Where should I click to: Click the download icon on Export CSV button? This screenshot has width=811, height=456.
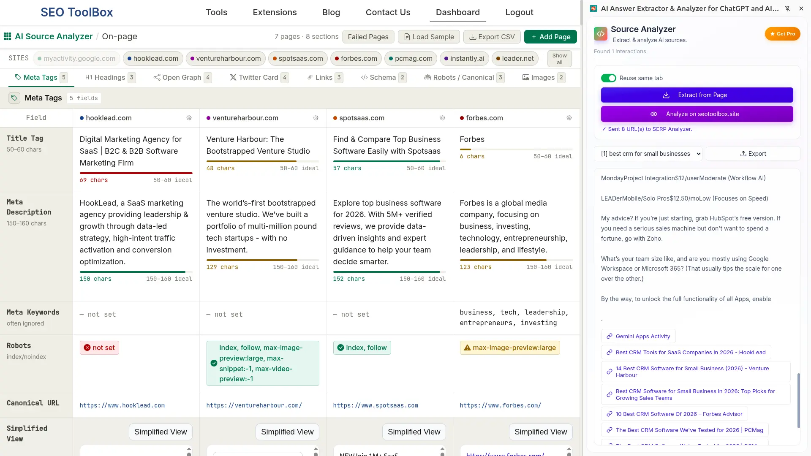[x=473, y=37]
